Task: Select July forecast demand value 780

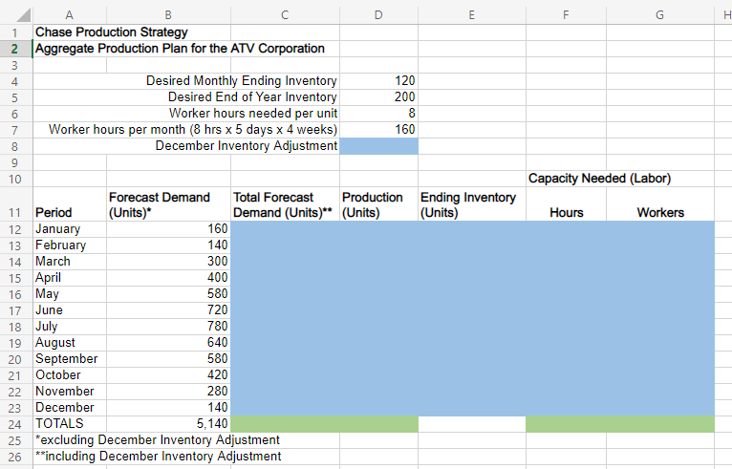Action: 168,327
